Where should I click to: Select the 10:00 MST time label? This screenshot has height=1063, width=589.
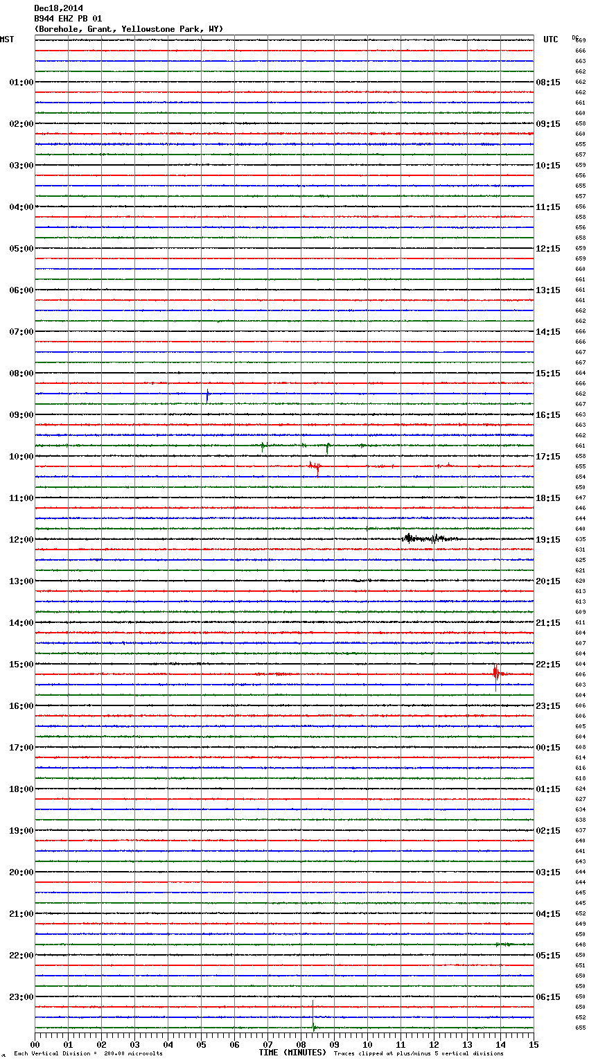pos(21,457)
